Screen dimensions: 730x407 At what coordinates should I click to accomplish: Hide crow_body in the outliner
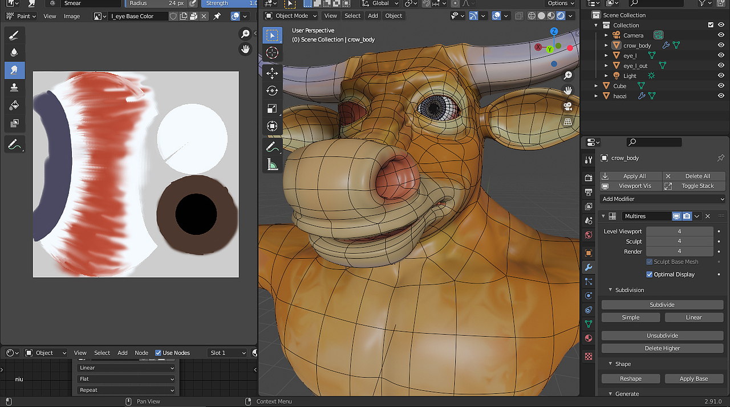coord(721,46)
